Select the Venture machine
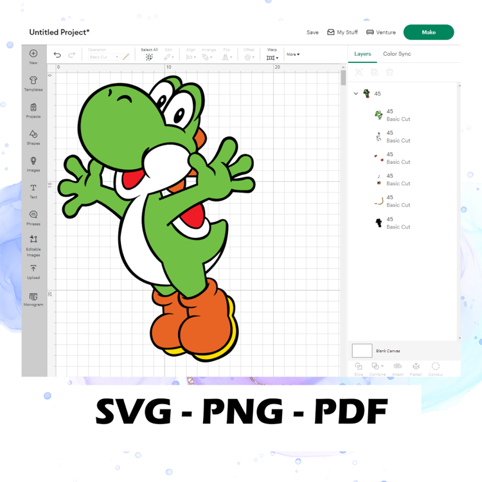 (x=381, y=32)
